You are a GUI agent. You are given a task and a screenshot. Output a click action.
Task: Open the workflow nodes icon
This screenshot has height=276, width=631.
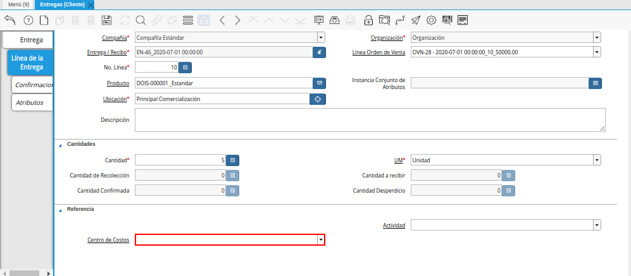[399, 20]
